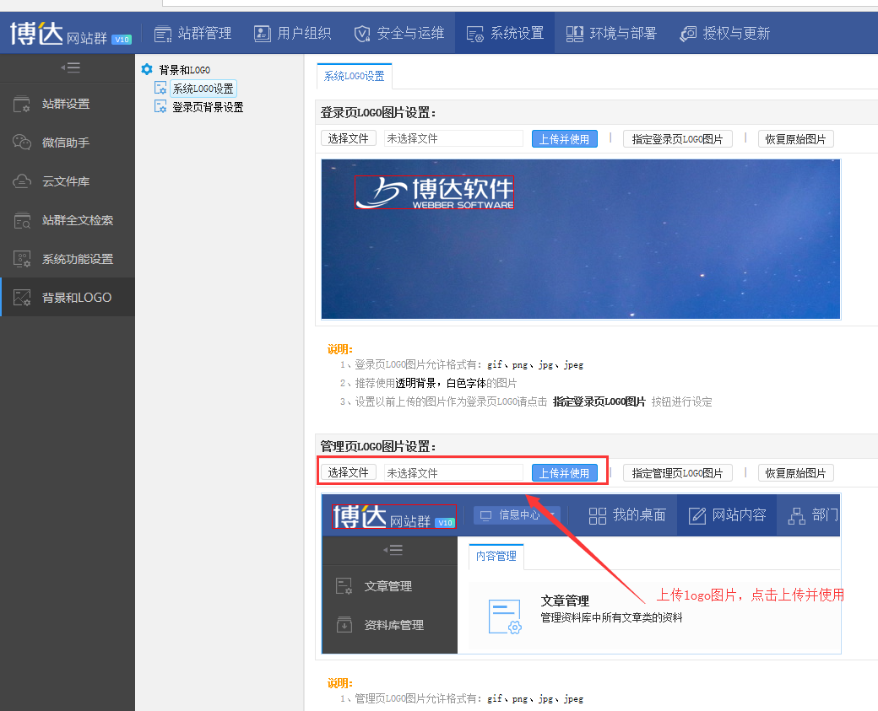The height and width of the screenshot is (711, 878).
Task: Click 选择文件 for the login page logo
Action: (349, 138)
